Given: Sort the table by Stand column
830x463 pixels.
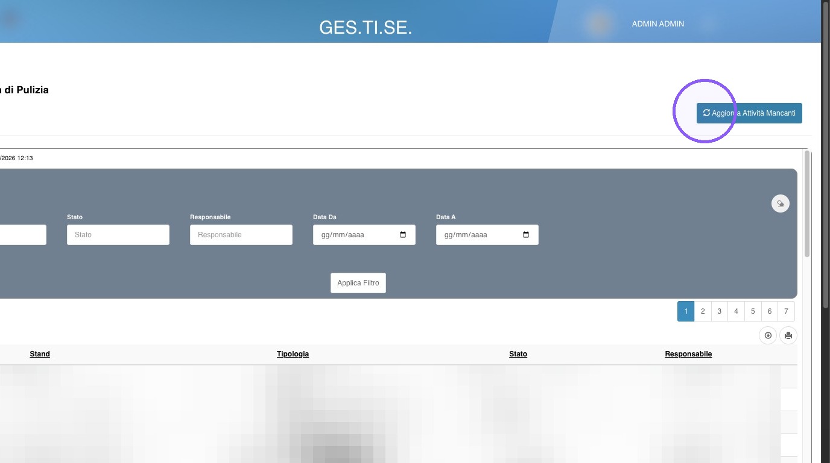Looking at the screenshot, I should click(40, 354).
